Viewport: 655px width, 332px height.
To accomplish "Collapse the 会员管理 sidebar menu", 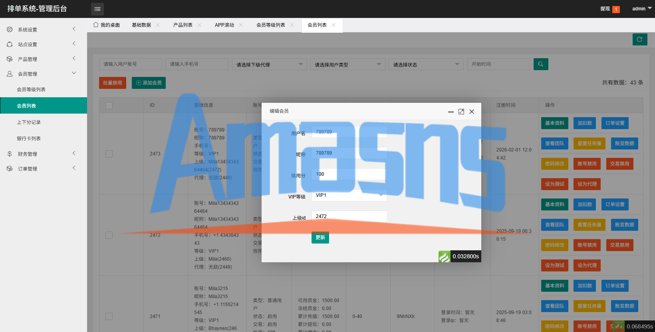I will point(44,74).
